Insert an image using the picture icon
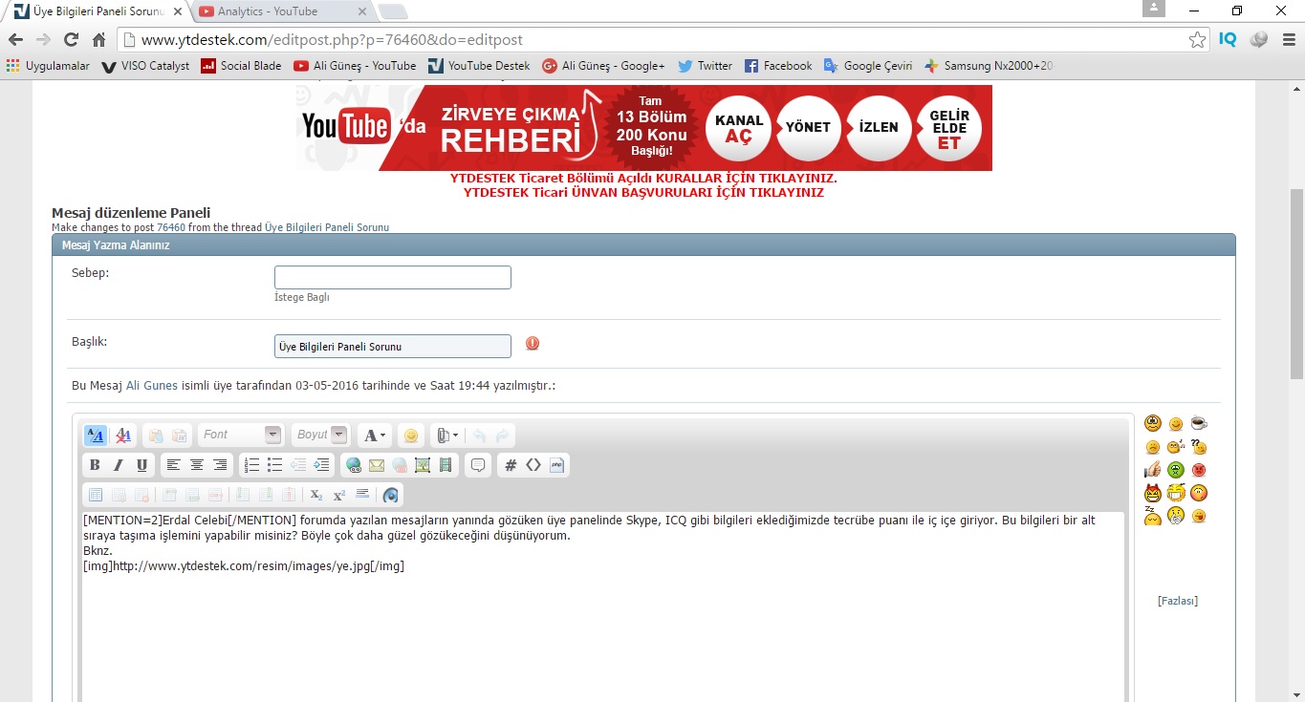 tap(423, 465)
